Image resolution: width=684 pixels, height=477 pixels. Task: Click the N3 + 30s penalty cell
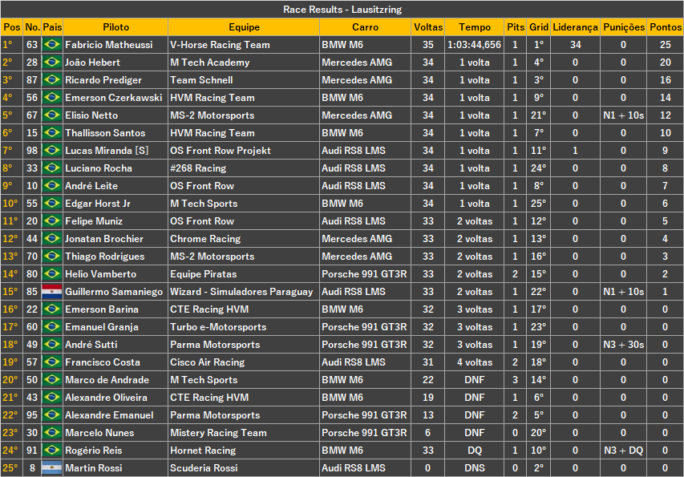point(623,345)
